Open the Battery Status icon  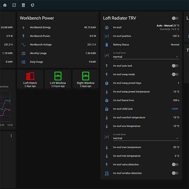click(x=107, y=45)
